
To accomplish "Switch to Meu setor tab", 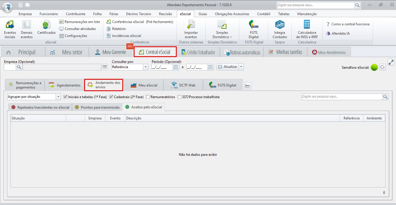I will point(67,52).
